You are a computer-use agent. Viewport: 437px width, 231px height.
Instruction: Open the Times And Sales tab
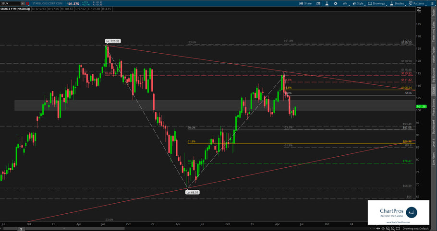point(434,32)
